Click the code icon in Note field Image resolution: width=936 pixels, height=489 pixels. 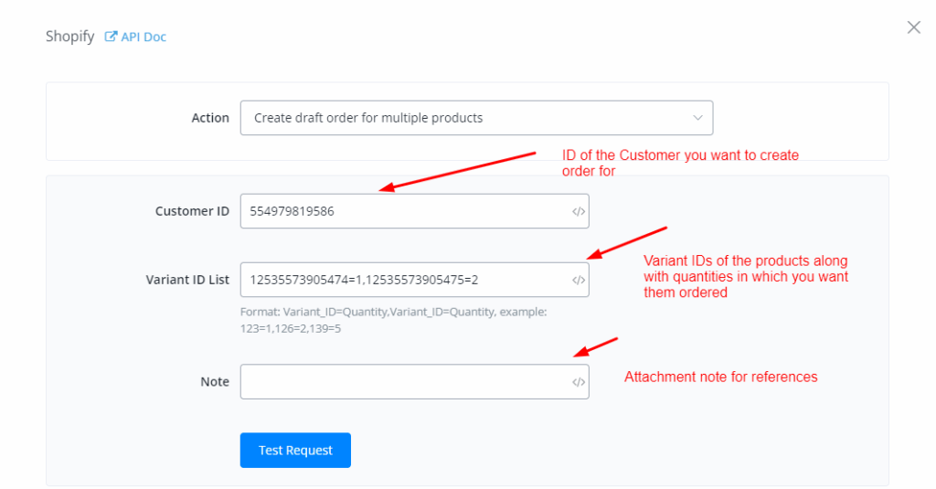(578, 382)
